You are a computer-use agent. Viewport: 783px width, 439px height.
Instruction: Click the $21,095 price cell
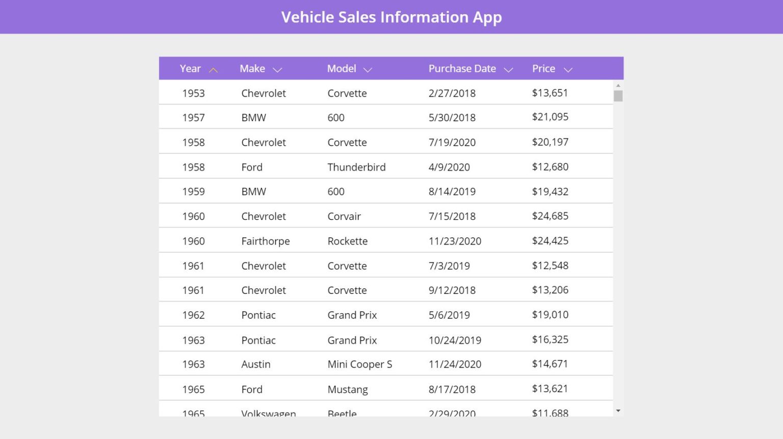pos(550,117)
